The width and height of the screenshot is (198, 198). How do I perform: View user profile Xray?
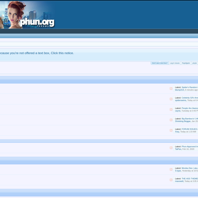pyautogui.click(x=177, y=131)
